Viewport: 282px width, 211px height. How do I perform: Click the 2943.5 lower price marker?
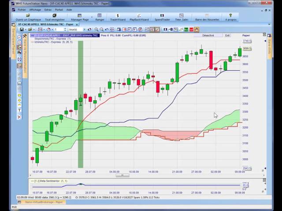247,168
